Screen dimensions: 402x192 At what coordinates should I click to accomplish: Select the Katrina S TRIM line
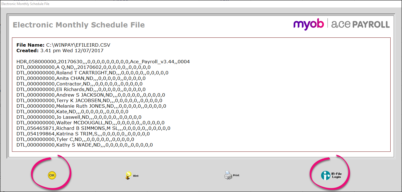84,134
